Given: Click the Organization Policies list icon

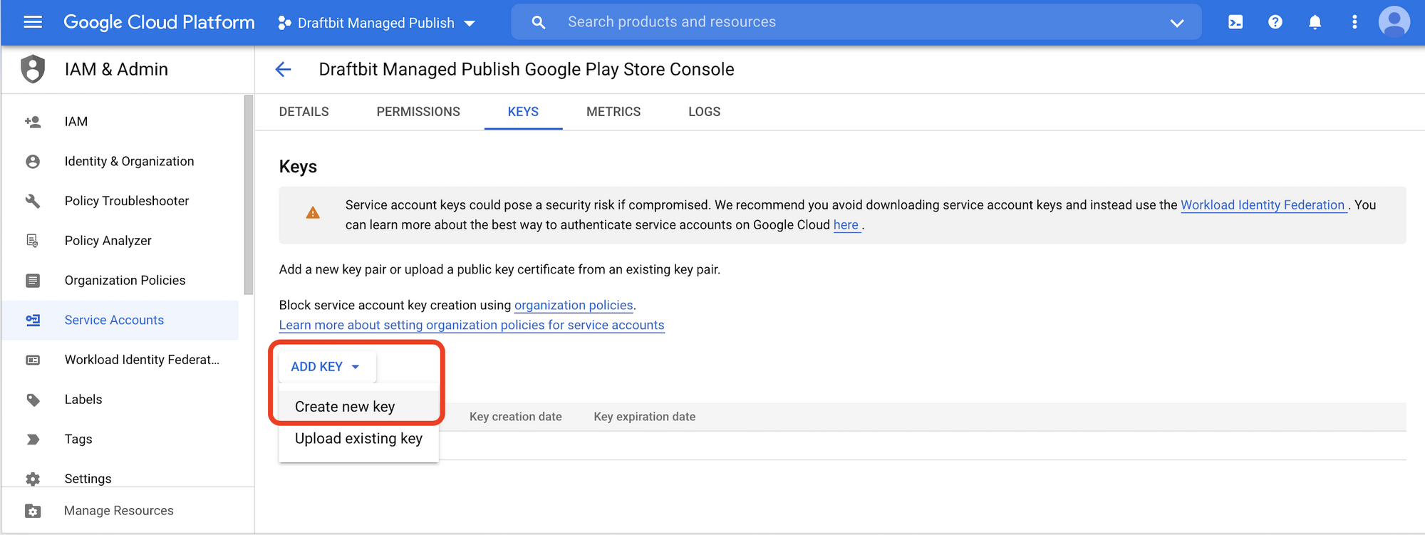Looking at the screenshot, I should click(x=33, y=281).
